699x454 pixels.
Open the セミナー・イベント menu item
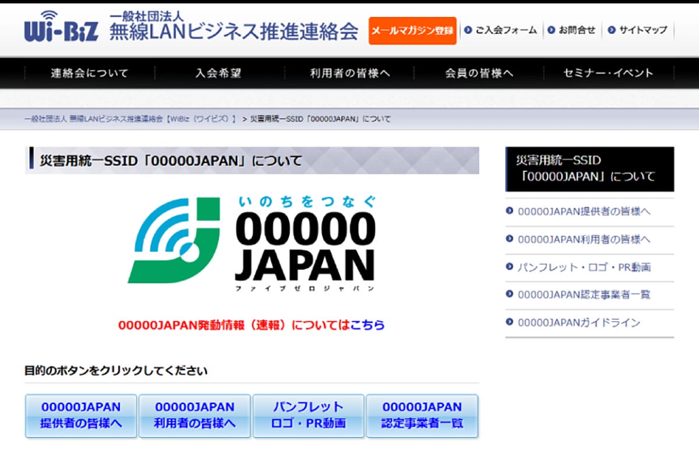click(x=608, y=73)
